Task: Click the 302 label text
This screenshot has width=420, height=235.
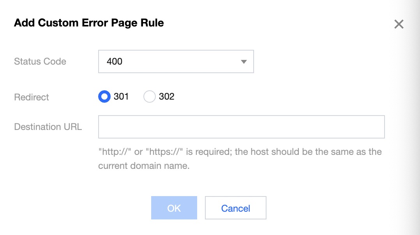Action: coord(166,96)
